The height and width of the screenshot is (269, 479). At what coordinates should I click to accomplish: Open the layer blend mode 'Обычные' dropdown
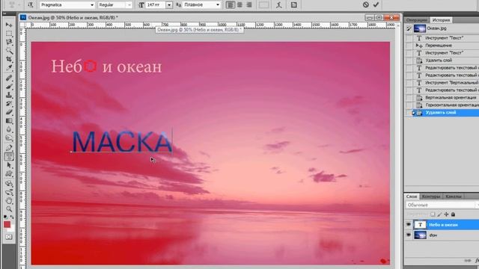[x=442, y=205]
